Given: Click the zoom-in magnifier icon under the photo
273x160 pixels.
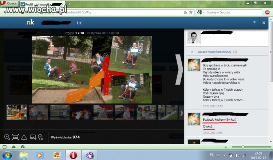Looking at the screenshot, I should point(7,137).
